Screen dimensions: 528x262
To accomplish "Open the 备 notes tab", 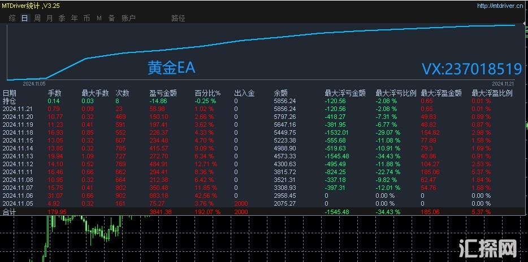I will tap(112, 18).
